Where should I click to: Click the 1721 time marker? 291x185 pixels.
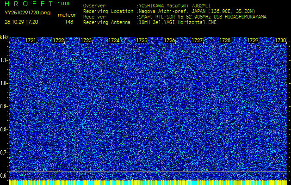[31, 40]
